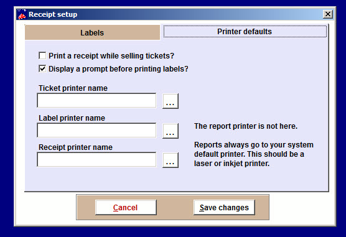This screenshot has height=237, width=346.
Task: Close the Receipt setup dialog
Action: click(x=328, y=14)
